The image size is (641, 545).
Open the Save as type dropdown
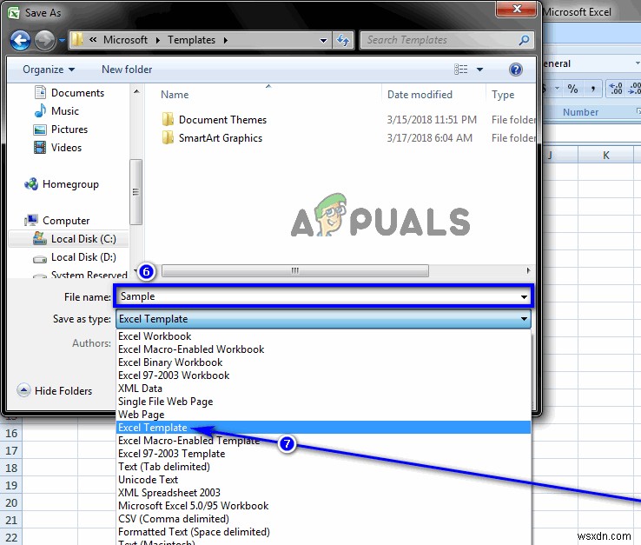click(323, 319)
